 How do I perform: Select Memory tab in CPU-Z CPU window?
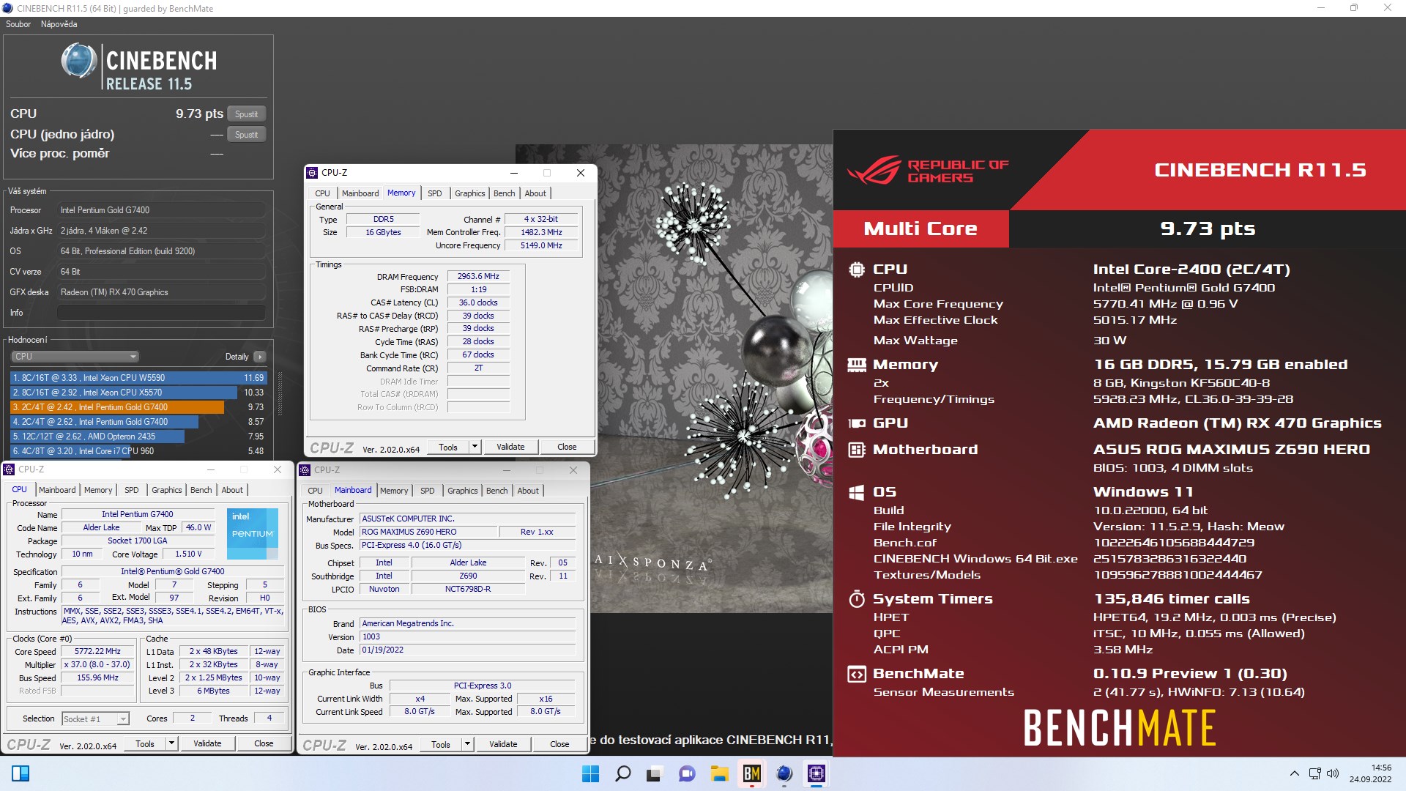pyautogui.click(x=98, y=490)
